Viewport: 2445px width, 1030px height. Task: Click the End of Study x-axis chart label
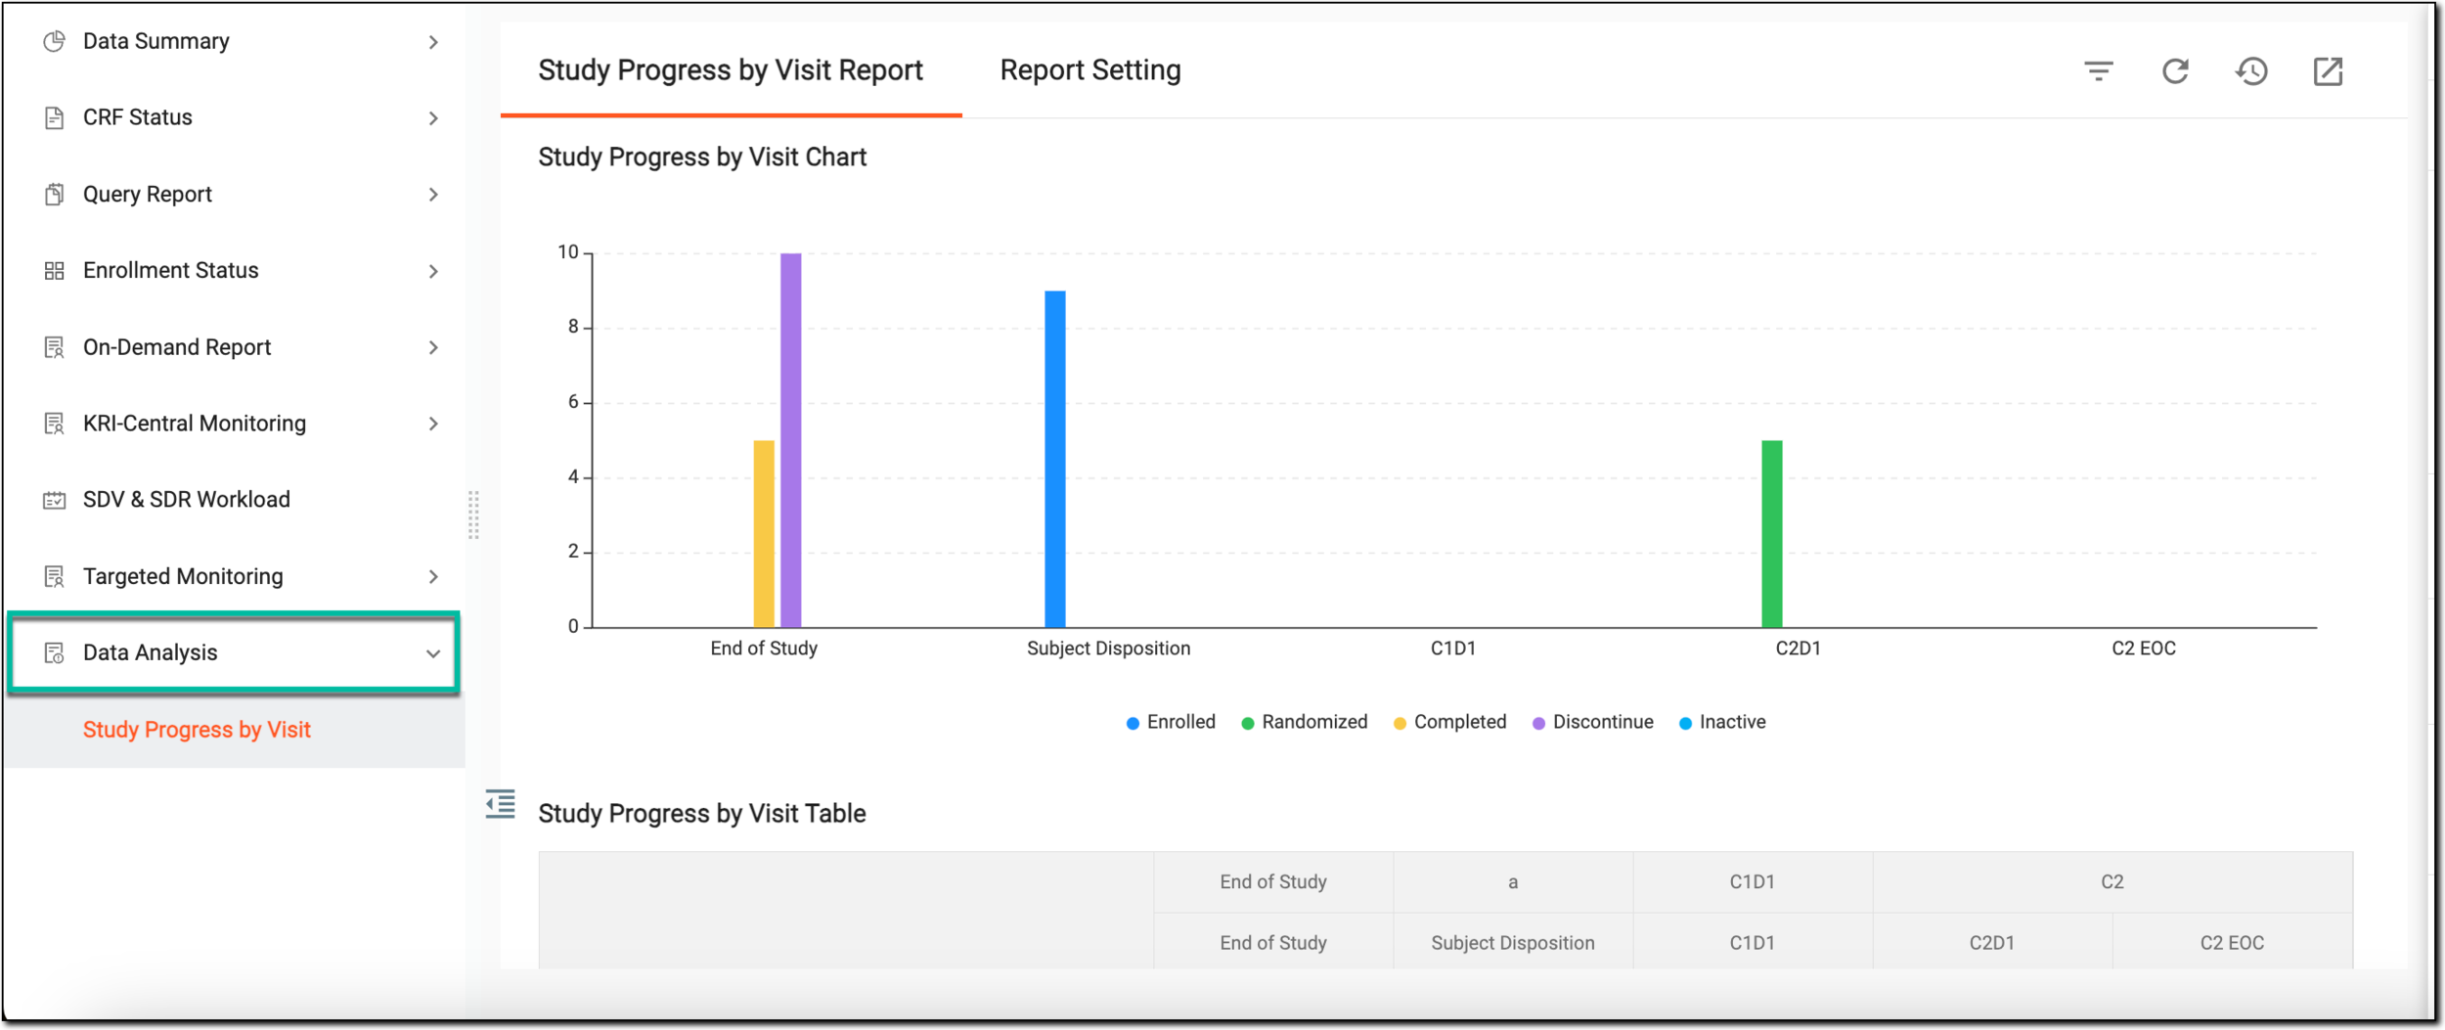point(764,649)
